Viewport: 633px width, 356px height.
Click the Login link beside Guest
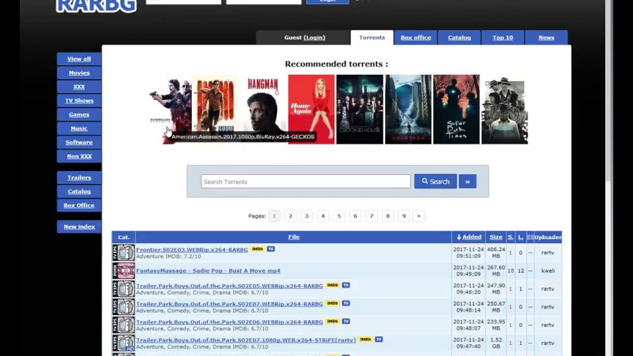pyautogui.click(x=315, y=38)
